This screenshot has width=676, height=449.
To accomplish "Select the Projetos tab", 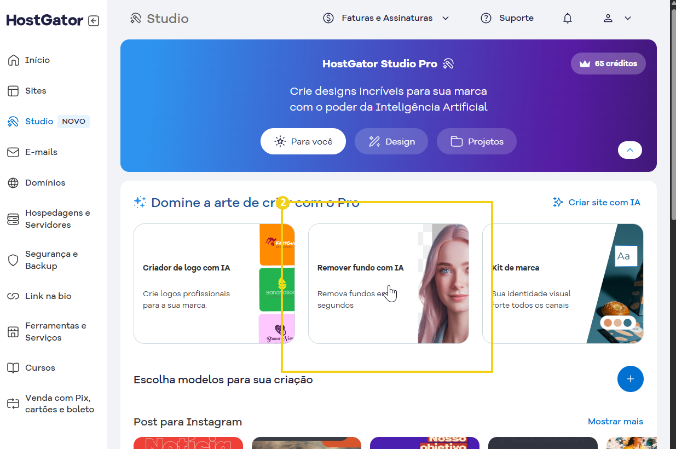I will point(477,141).
